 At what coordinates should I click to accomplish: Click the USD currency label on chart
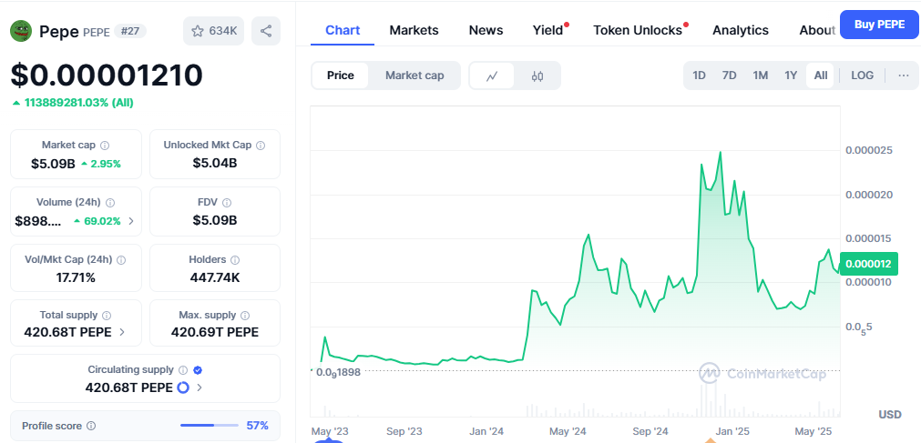coord(890,414)
